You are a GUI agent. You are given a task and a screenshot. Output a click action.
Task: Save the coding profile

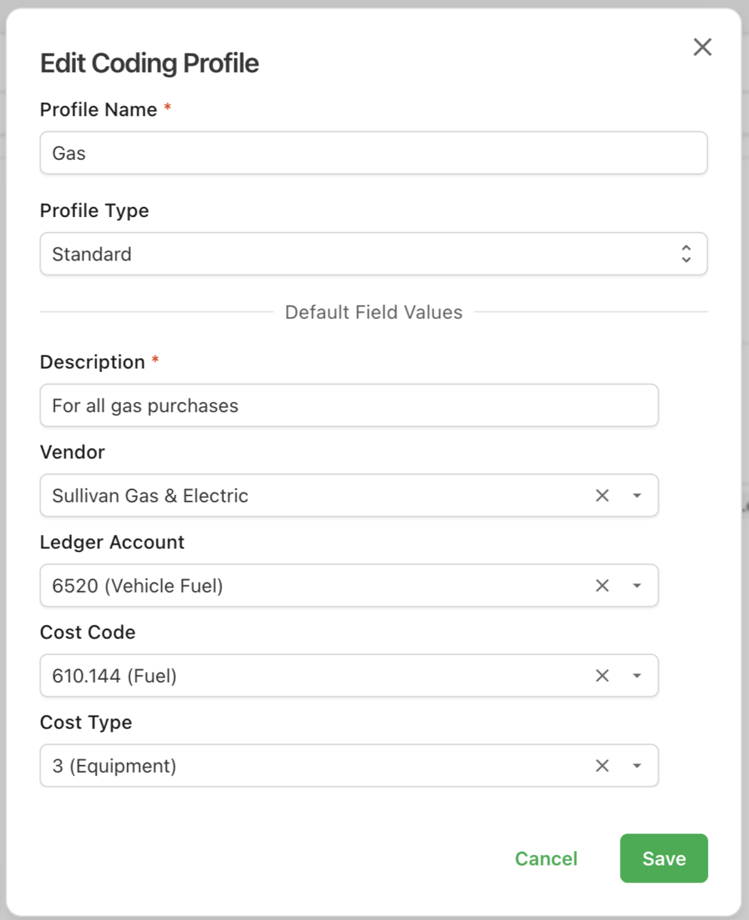pyautogui.click(x=664, y=858)
